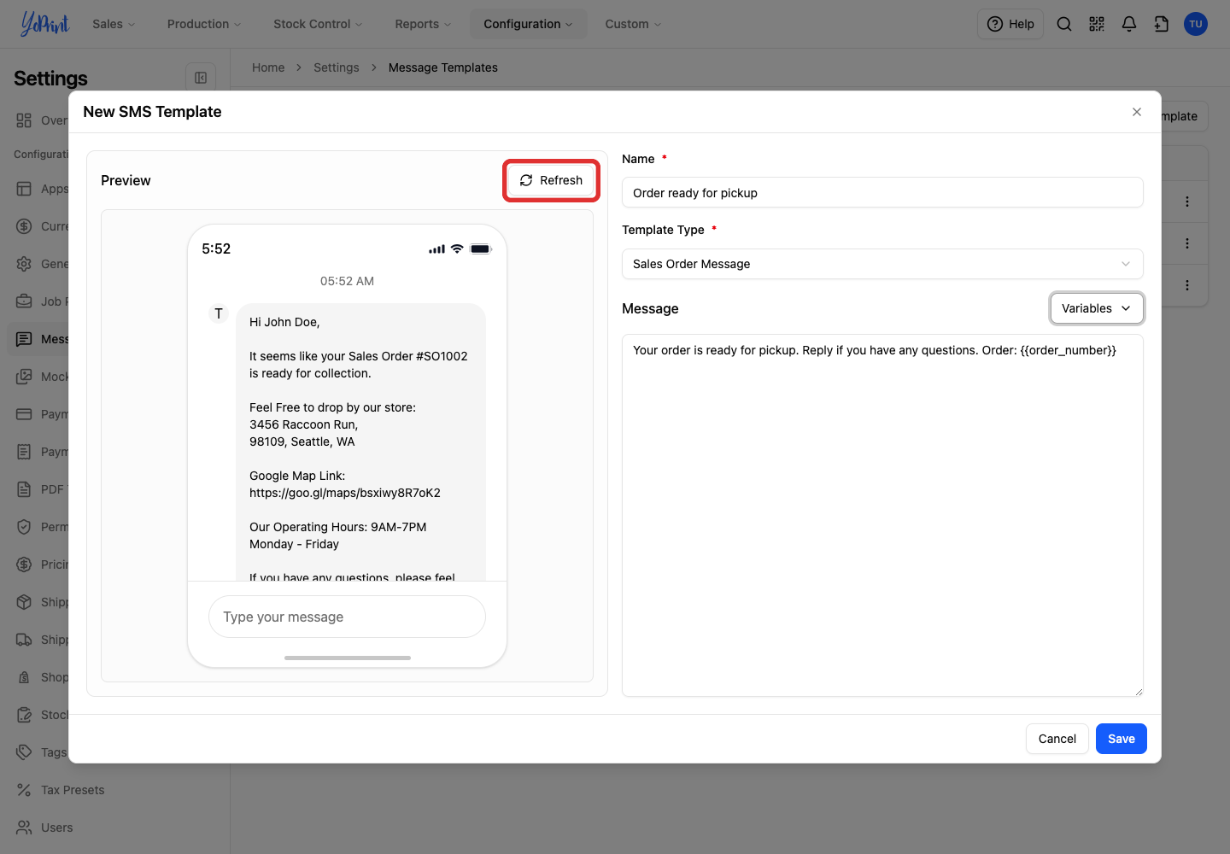Go to Home breadcrumb link
The width and height of the screenshot is (1230, 854).
[x=268, y=67]
